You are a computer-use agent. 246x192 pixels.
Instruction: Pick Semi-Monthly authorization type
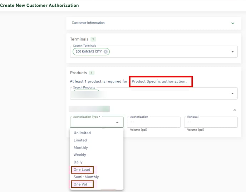coord(86,177)
